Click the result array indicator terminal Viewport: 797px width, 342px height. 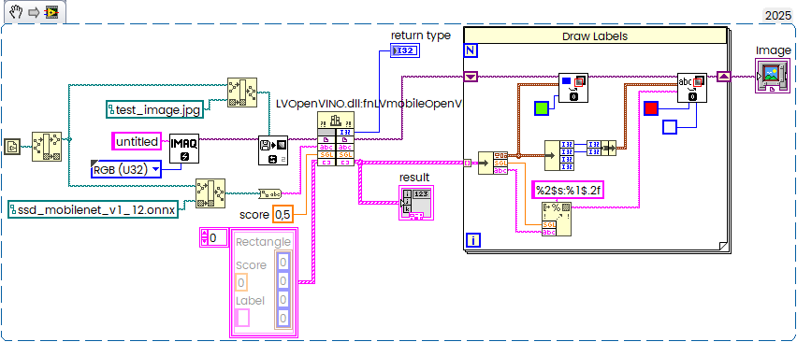[416, 203]
